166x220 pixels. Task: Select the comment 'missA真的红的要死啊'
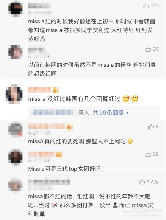(56, 141)
